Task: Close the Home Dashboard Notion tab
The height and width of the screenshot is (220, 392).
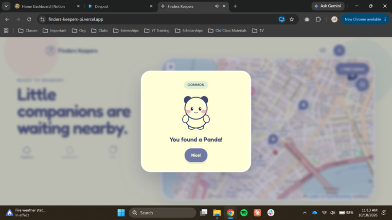Action: [78, 6]
